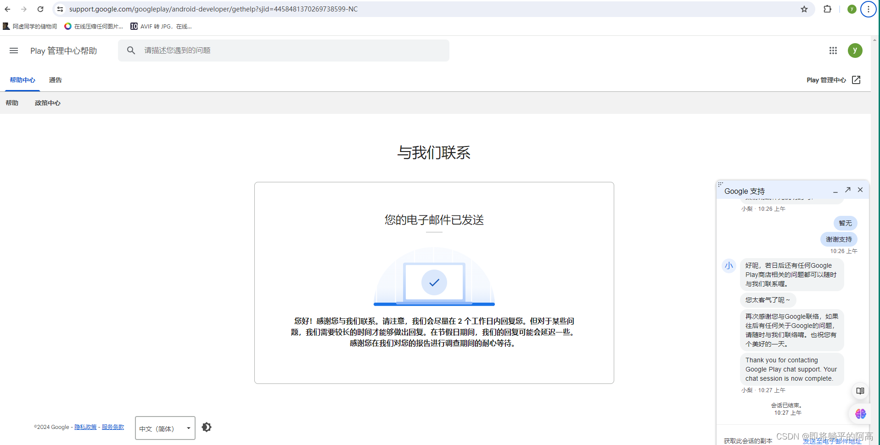Open the Chrome three-dot menu
The height and width of the screenshot is (445, 880).
pos(868,9)
